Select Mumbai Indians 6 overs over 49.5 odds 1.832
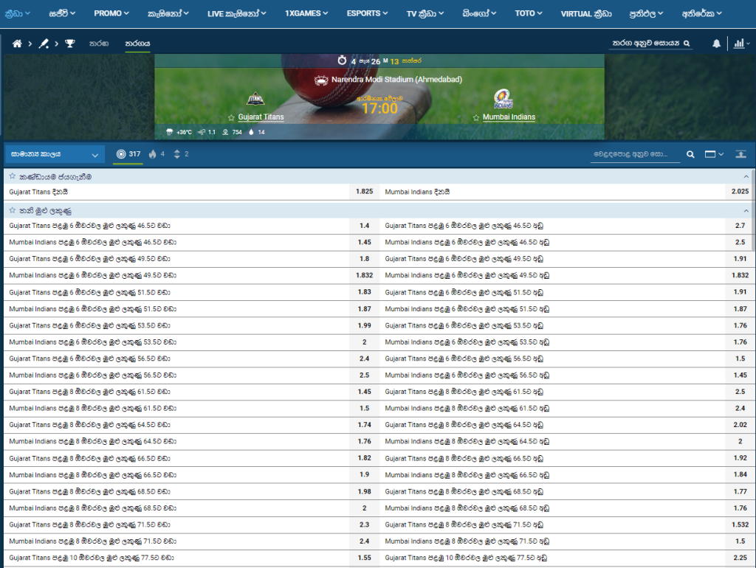The image size is (756, 568). click(x=365, y=276)
